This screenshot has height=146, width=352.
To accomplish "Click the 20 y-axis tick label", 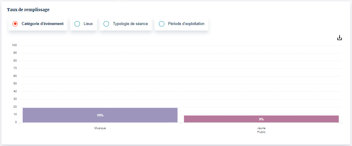I will coord(15,107).
